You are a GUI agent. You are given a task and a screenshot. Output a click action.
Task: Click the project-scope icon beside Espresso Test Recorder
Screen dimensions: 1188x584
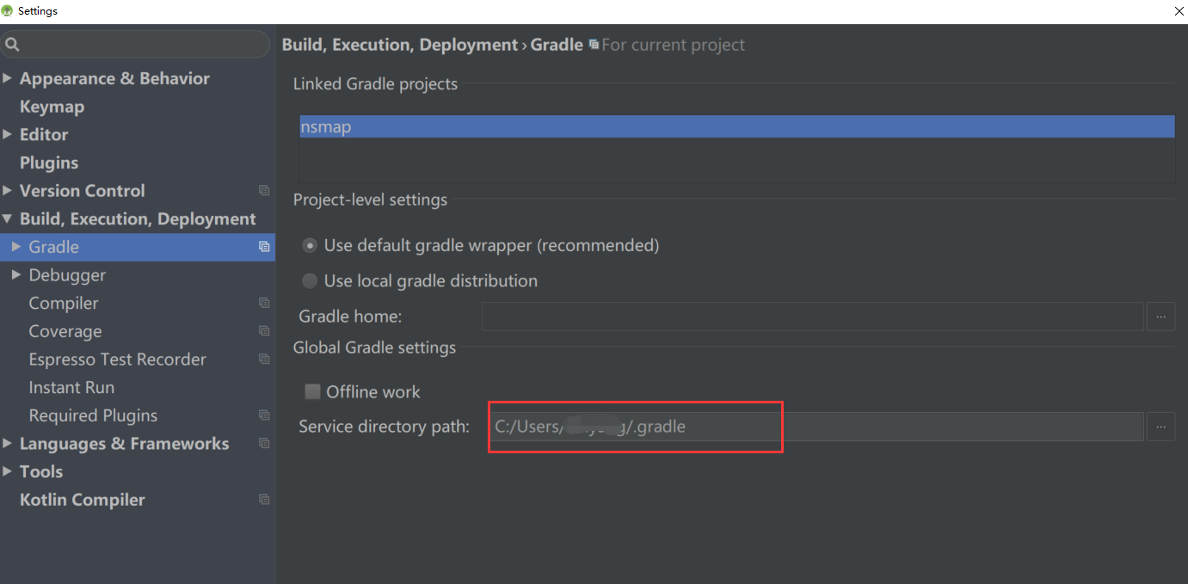(264, 360)
